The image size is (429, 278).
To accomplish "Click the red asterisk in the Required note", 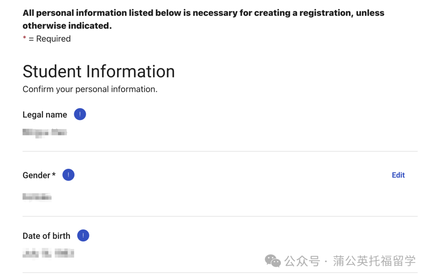I will pos(24,38).
